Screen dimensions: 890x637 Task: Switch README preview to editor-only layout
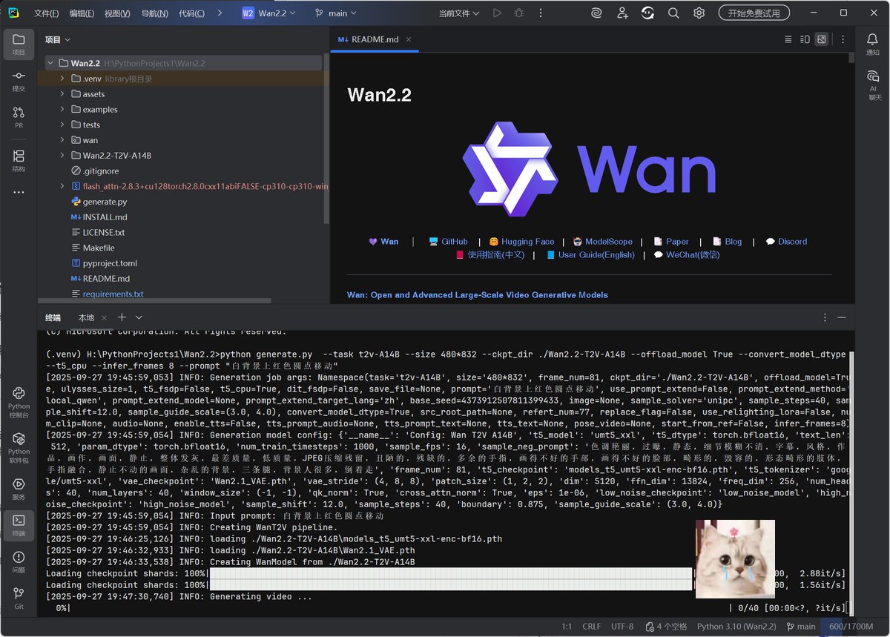click(x=788, y=39)
